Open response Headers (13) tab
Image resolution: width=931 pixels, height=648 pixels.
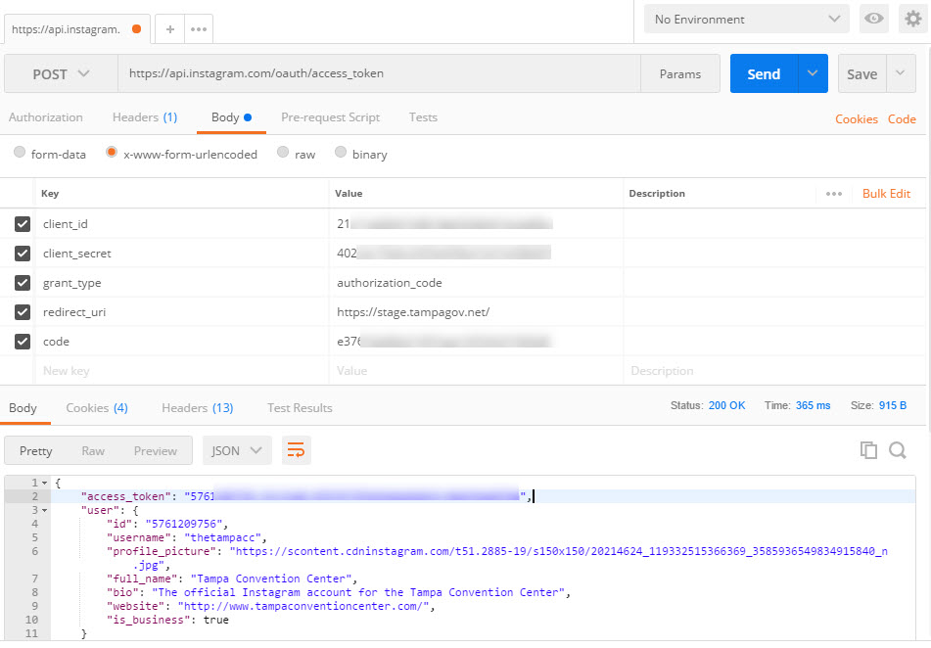point(197,408)
